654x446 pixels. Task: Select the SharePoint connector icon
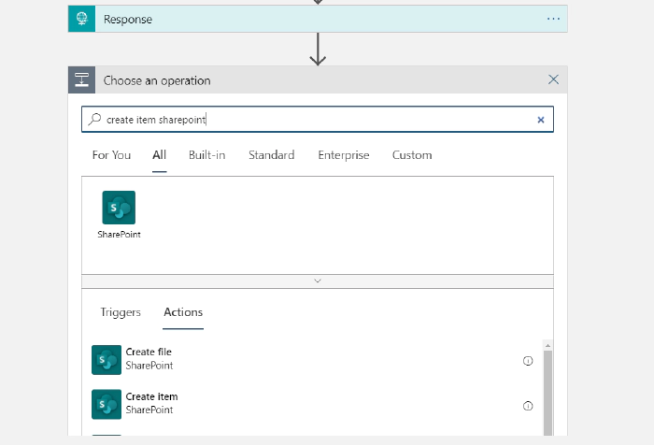[119, 208]
